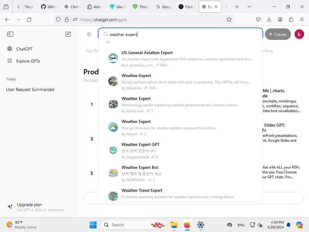The height and width of the screenshot is (232, 309).
Task: Click the airplane avatar of Aviation Expert
Action: [x=113, y=58]
